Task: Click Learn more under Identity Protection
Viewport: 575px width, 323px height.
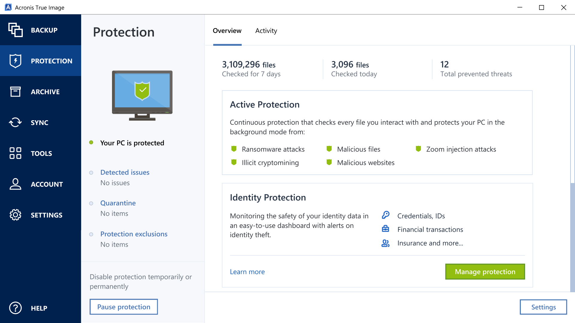Action: pos(247,272)
